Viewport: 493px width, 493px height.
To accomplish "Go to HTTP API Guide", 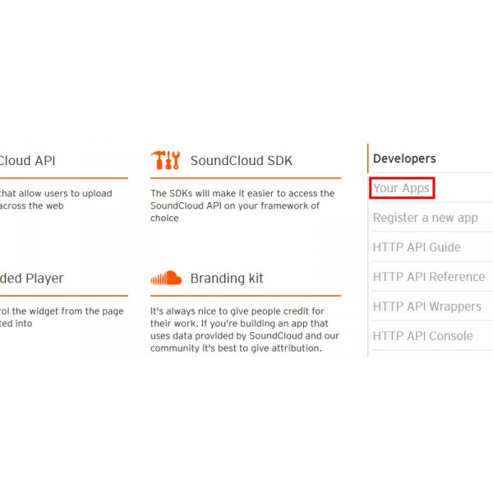I will coord(417,247).
